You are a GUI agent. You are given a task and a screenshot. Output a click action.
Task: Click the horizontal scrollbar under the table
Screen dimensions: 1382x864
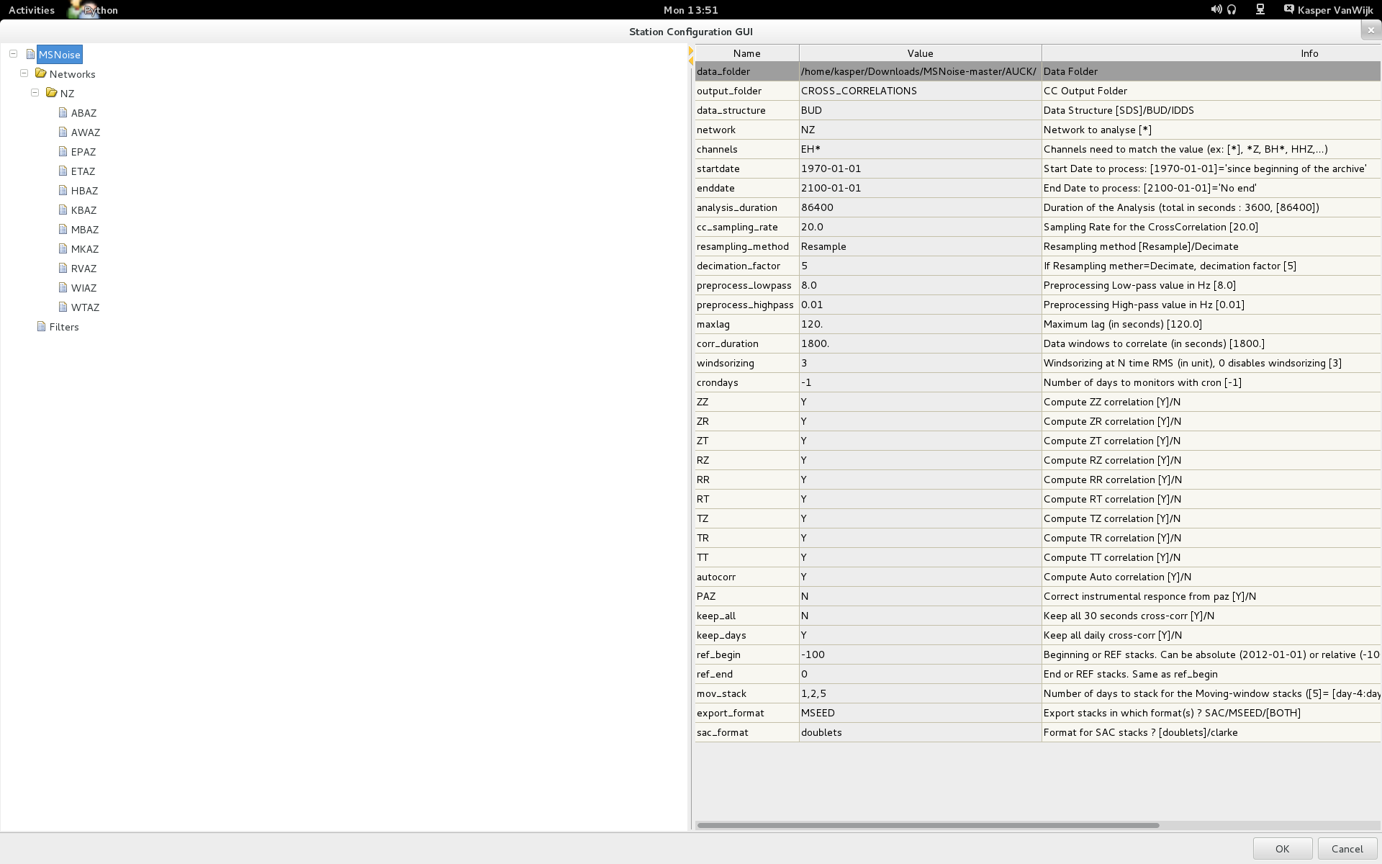(927, 825)
